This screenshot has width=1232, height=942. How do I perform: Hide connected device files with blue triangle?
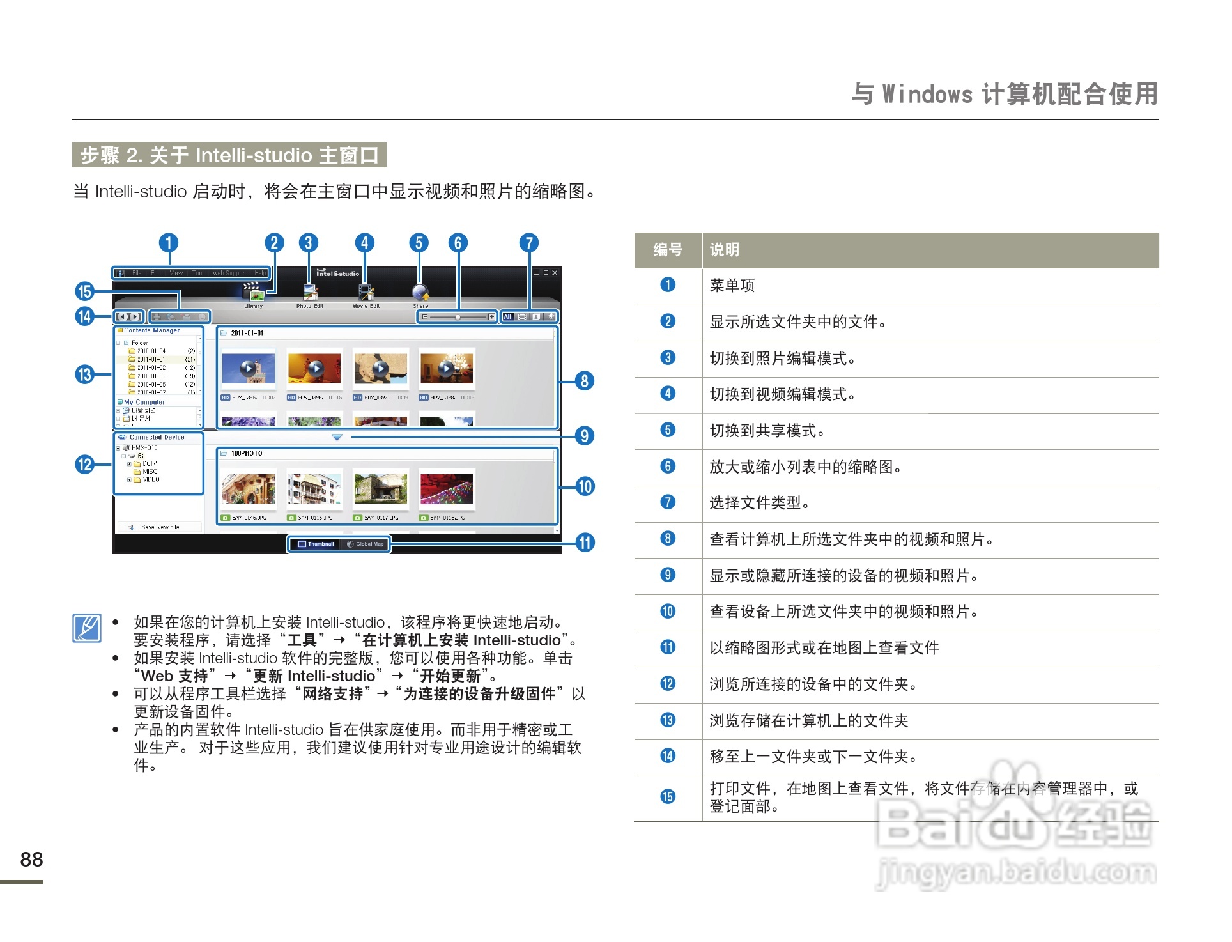[x=337, y=437]
